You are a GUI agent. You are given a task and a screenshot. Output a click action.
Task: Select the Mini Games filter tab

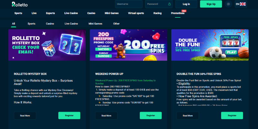[95, 24]
